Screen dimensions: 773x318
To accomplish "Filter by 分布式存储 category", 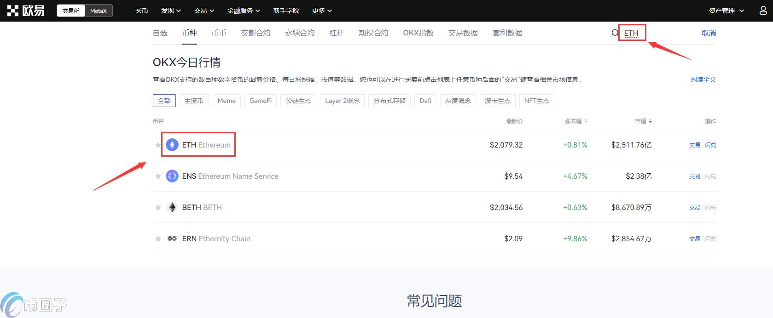I will (x=389, y=101).
